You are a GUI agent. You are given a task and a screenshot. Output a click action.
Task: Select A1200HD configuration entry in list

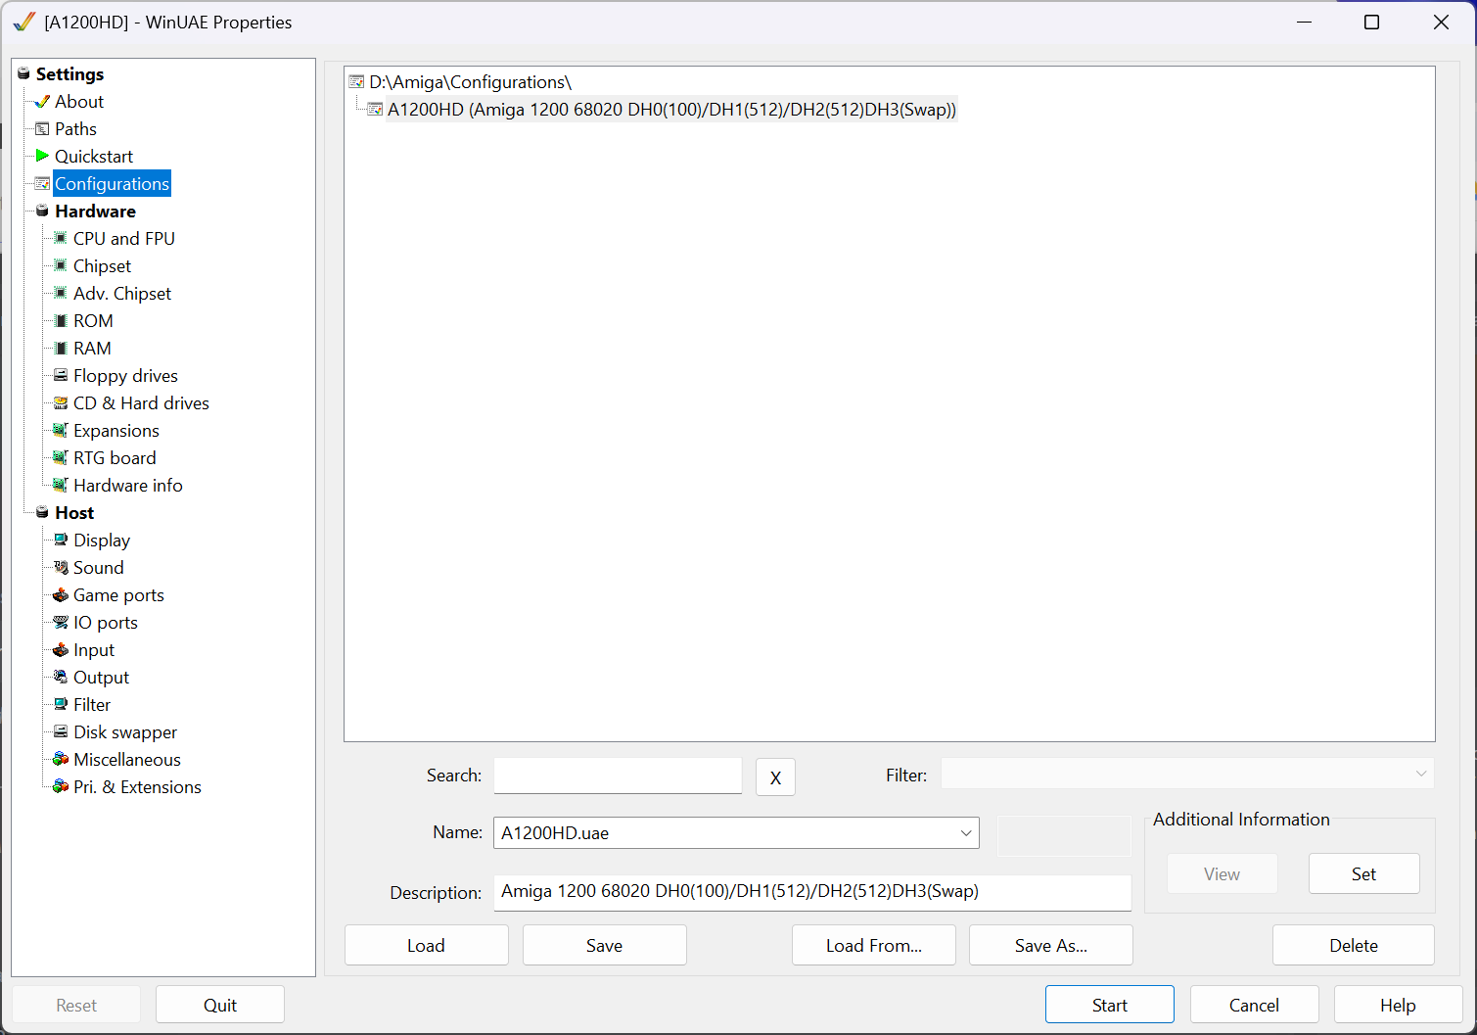(x=671, y=110)
